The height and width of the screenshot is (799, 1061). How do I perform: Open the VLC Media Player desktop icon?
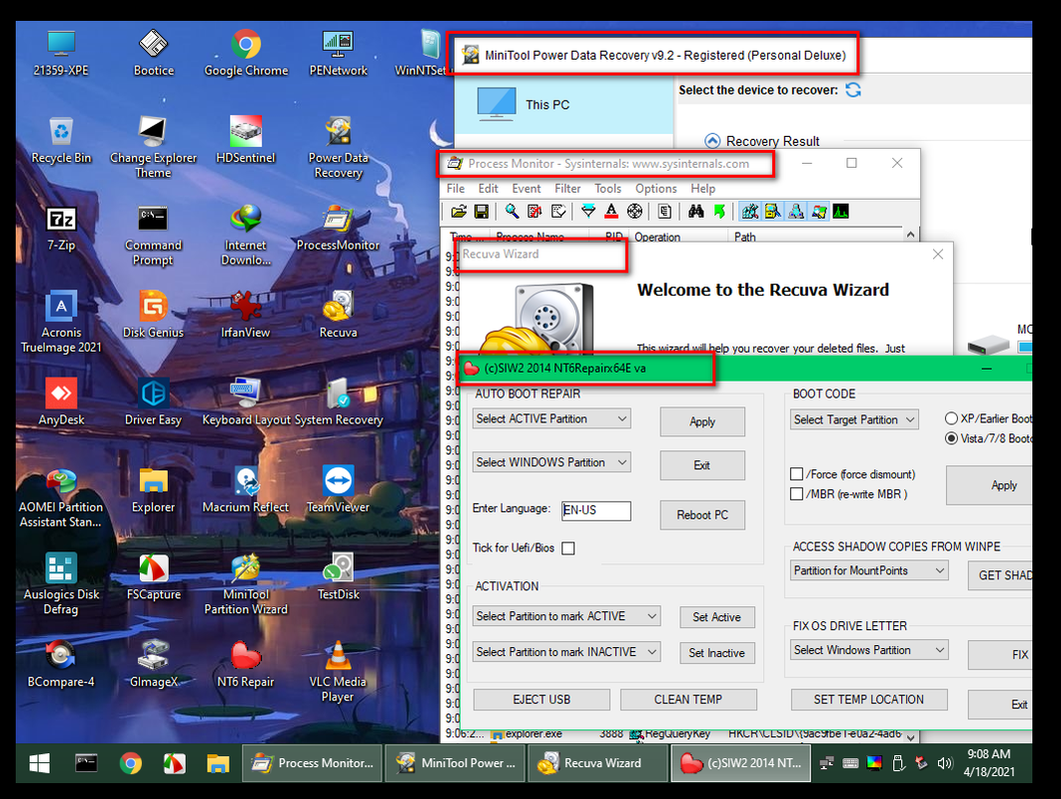(338, 671)
